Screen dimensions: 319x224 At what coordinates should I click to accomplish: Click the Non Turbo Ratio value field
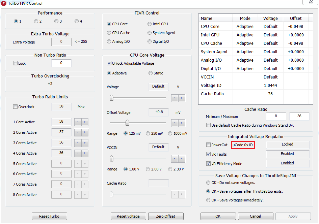point(61,63)
